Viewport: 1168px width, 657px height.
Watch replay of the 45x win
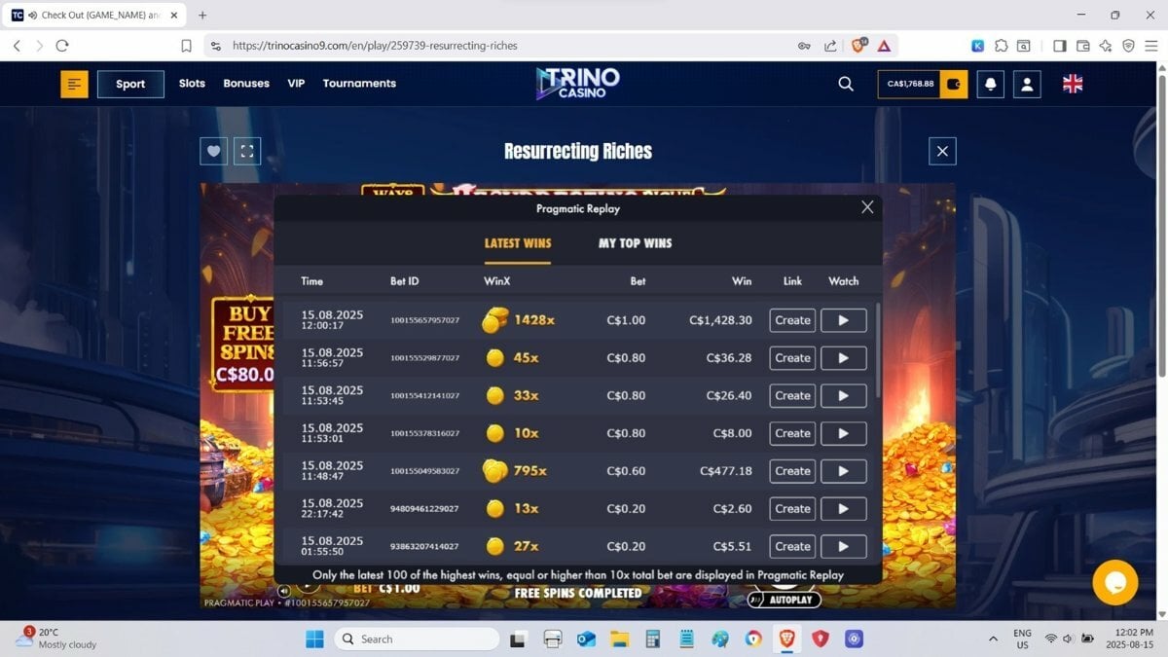[843, 358]
